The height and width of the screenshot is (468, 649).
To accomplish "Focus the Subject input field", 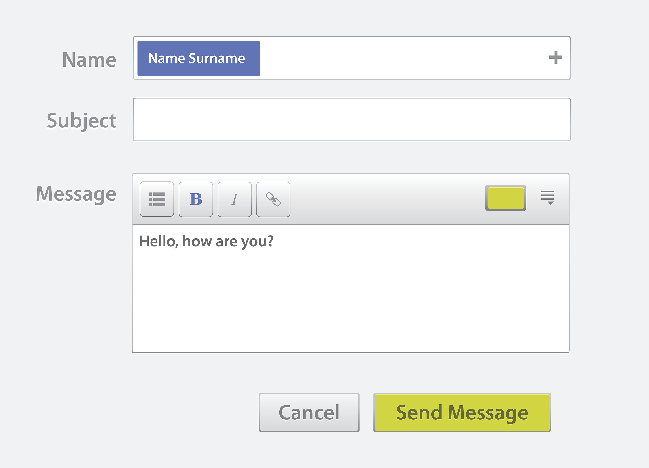I will click(x=352, y=120).
